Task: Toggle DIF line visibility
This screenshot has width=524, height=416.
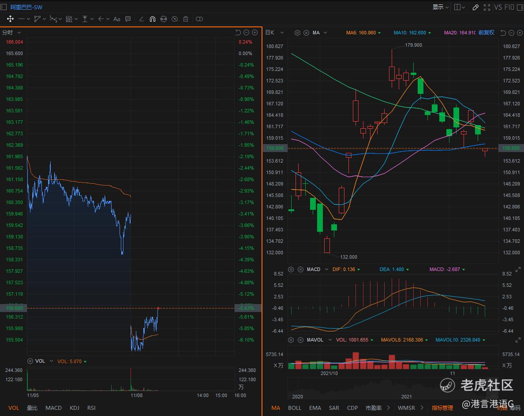Action: pos(346,269)
